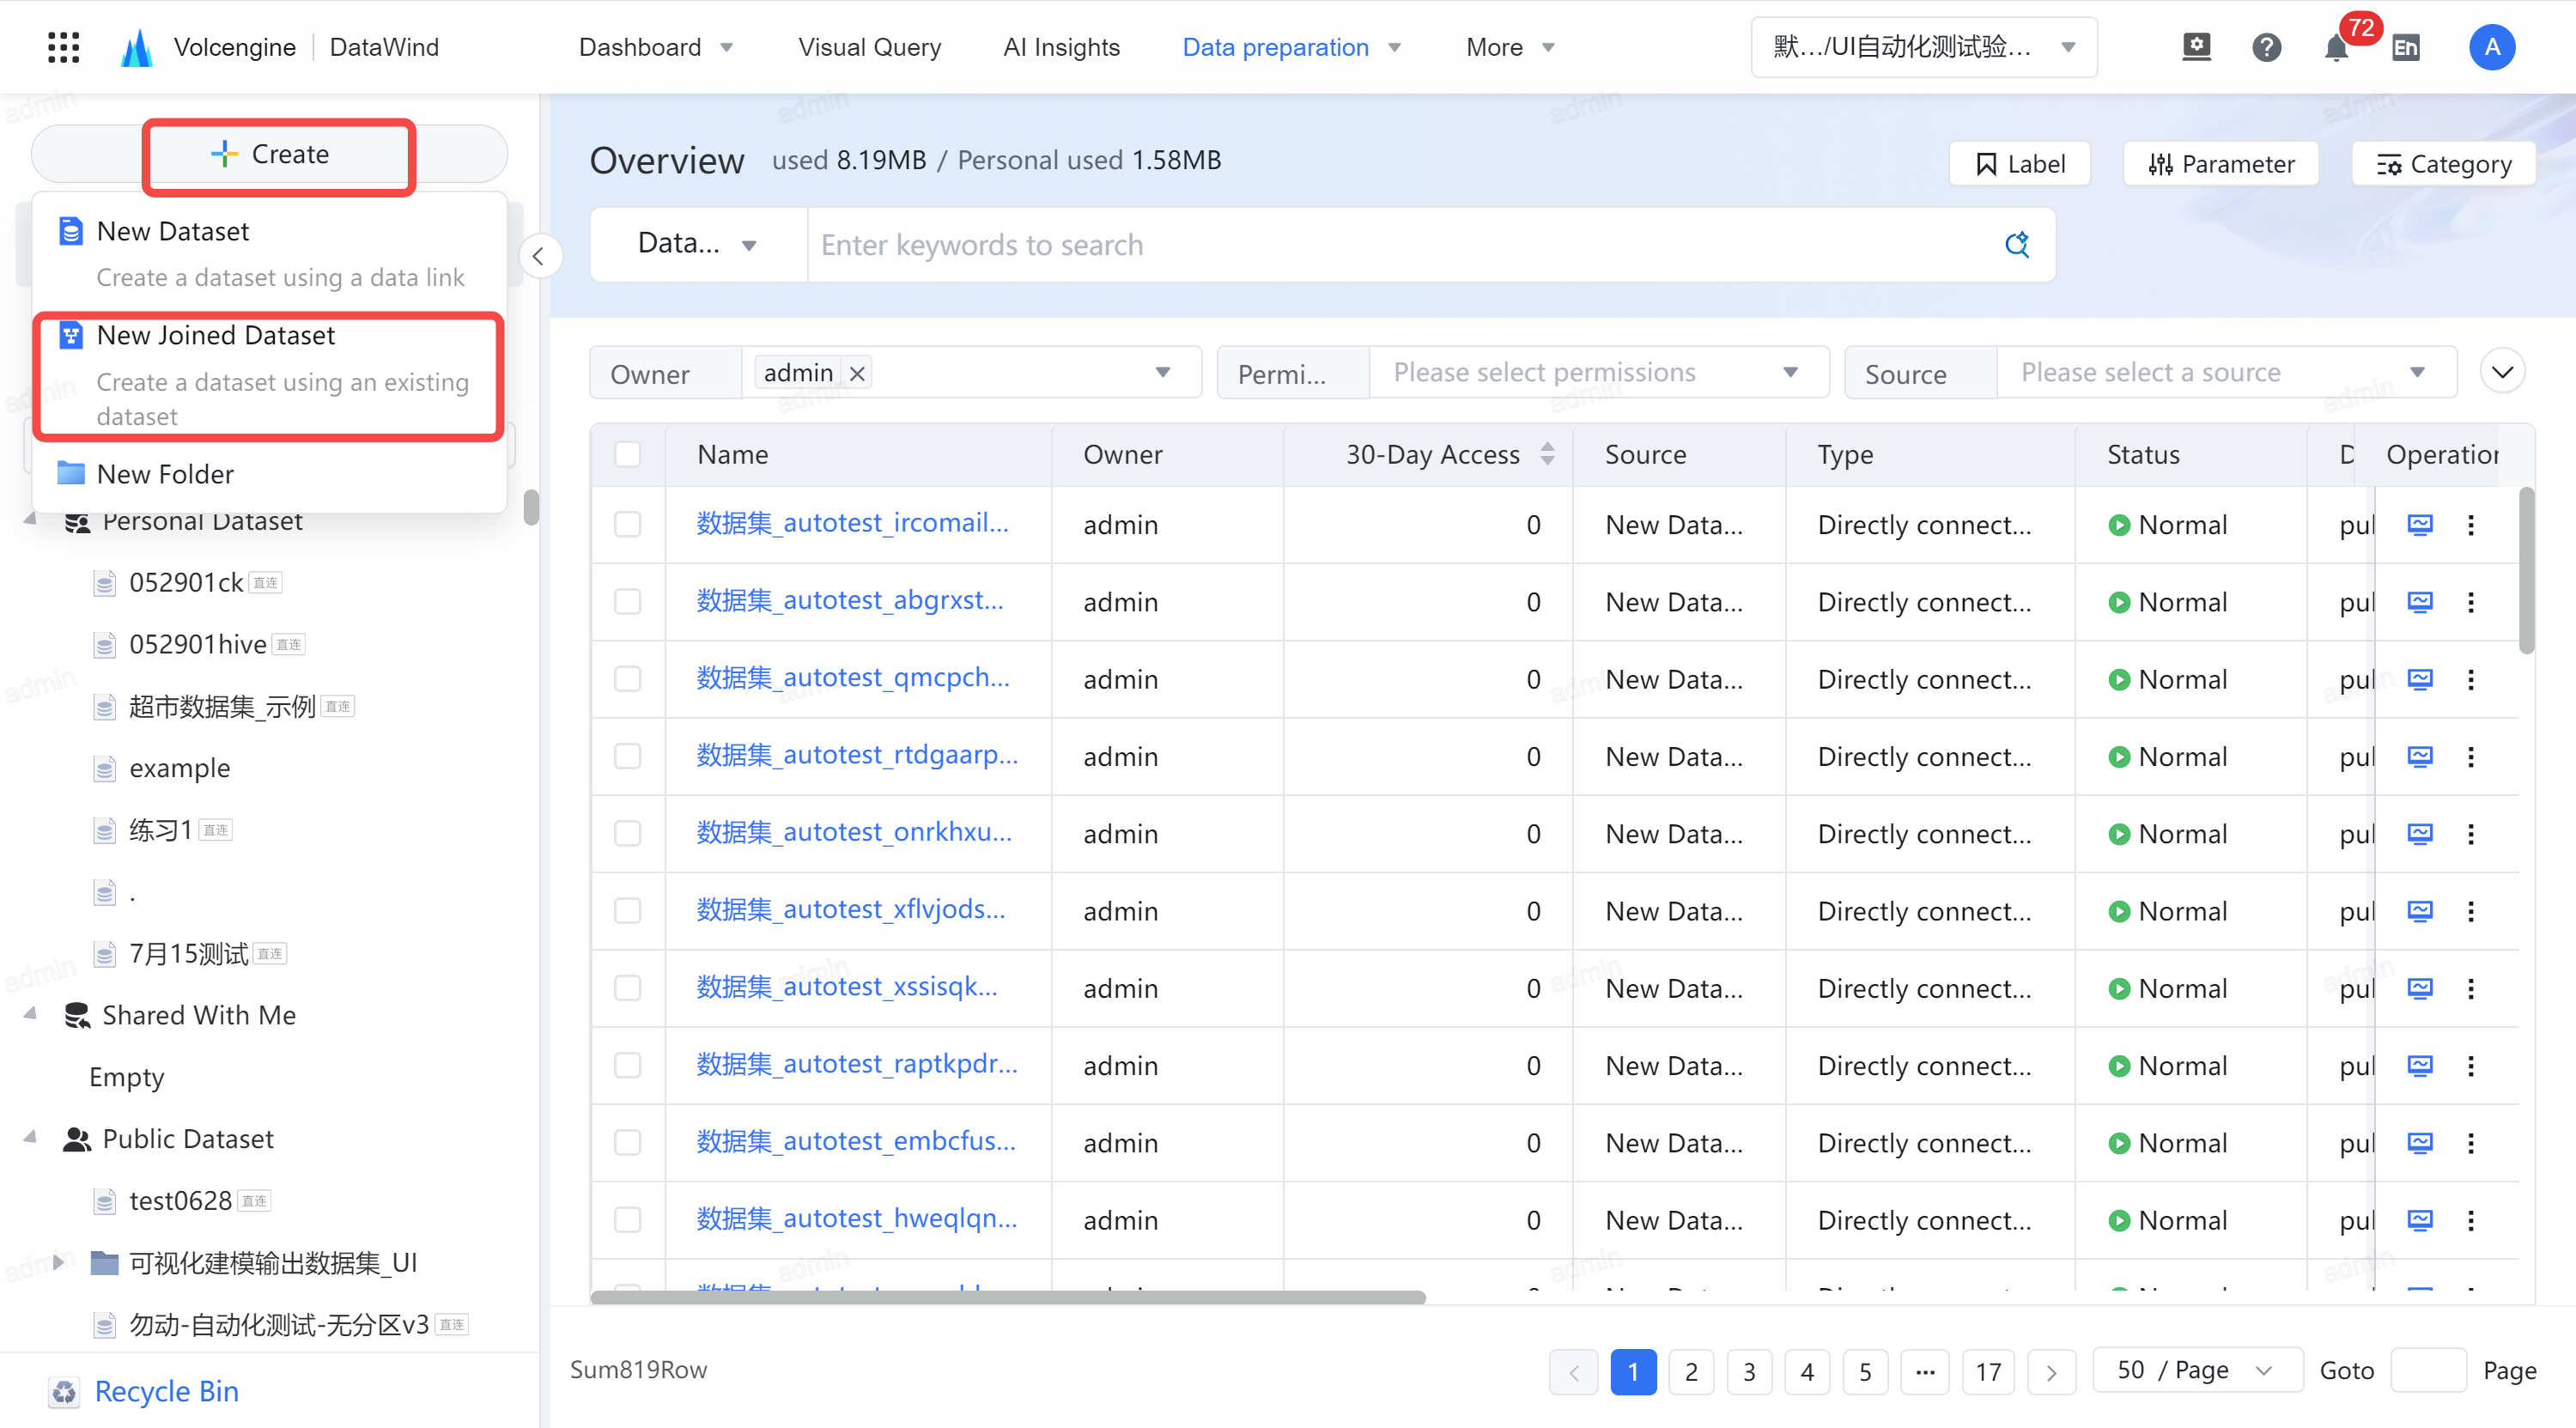Click the Category button
2576x1428 pixels.
pos(2443,164)
